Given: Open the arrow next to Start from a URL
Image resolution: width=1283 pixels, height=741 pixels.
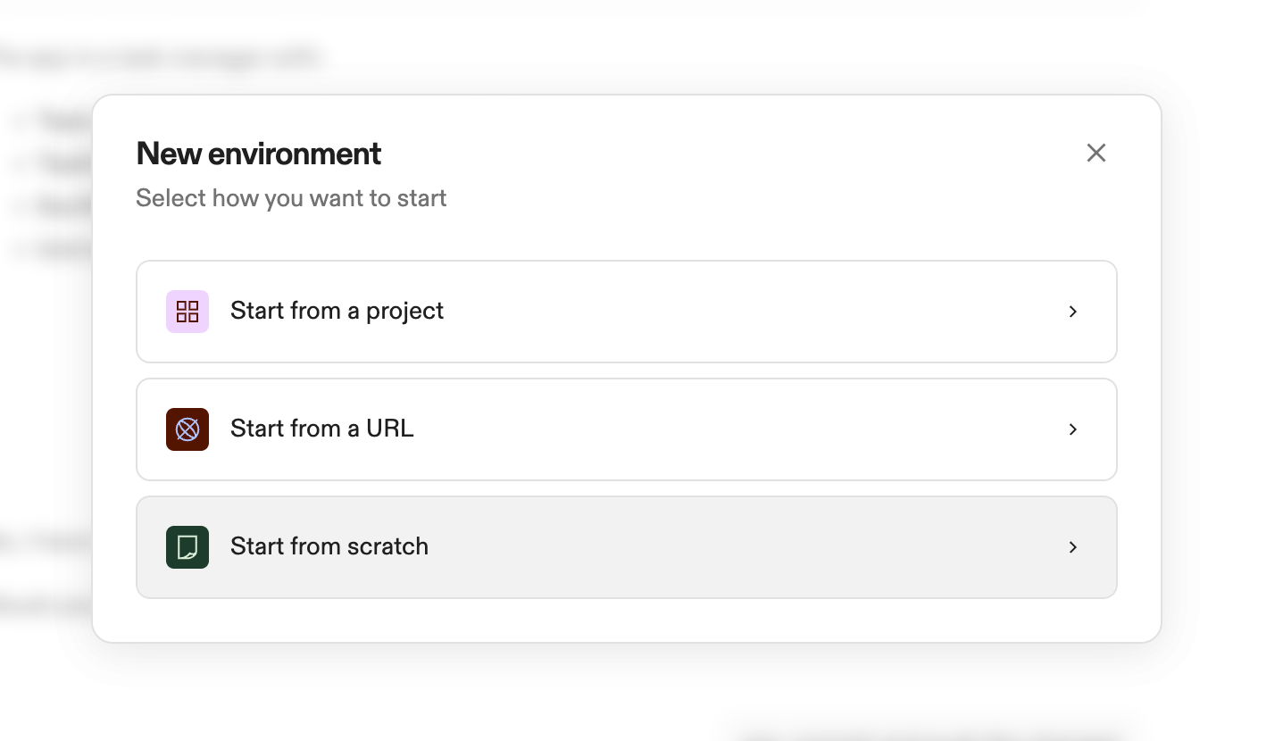Looking at the screenshot, I should pyautogui.click(x=1073, y=429).
